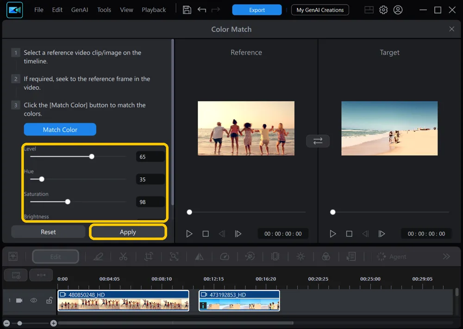The image size is (463, 329).
Task: Open the Tools menu
Action: (x=104, y=10)
